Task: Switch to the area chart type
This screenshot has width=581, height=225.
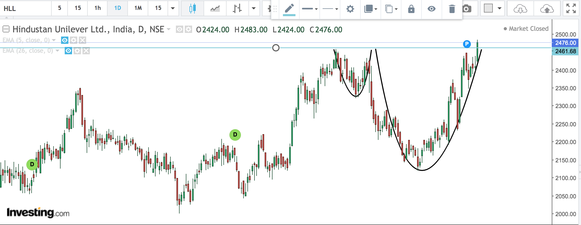Action: pos(215,8)
